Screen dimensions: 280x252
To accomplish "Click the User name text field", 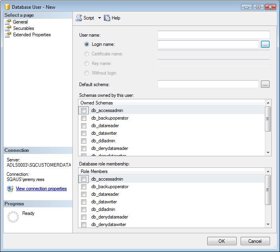I will (x=214, y=35).
